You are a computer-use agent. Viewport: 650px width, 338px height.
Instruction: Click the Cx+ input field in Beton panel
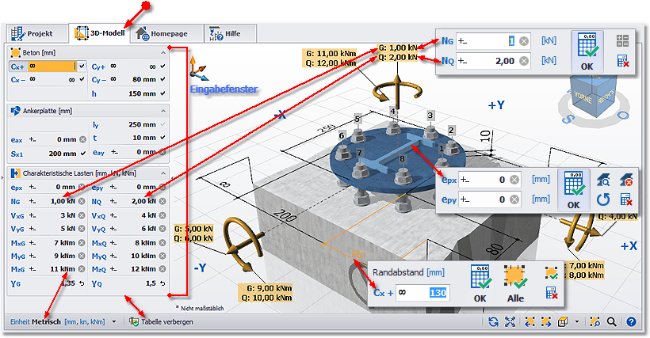point(51,66)
